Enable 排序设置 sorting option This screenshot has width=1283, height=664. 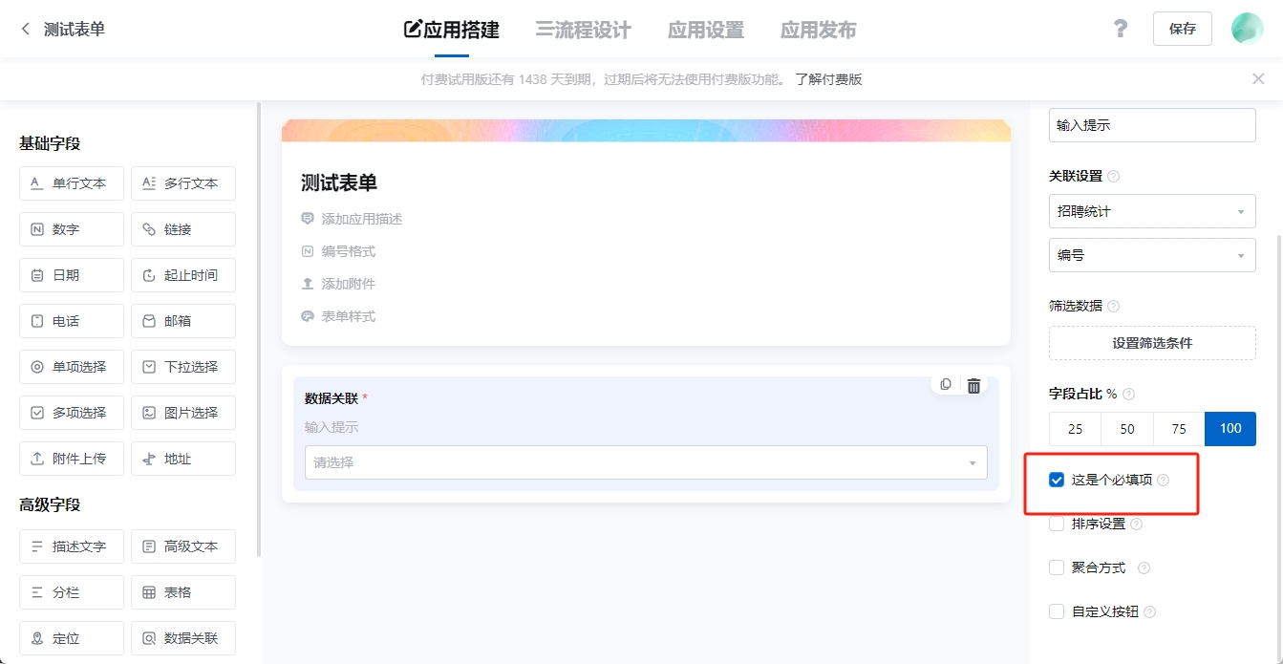pos(1056,523)
